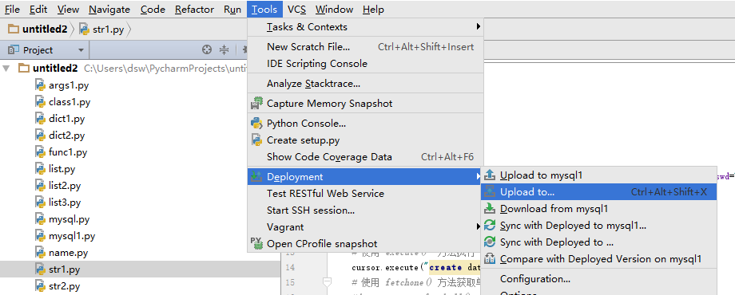The height and width of the screenshot is (295, 735).
Task: Expand Tasks & Contexts submenu arrow
Action: pyautogui.click(x=478, y=26)
